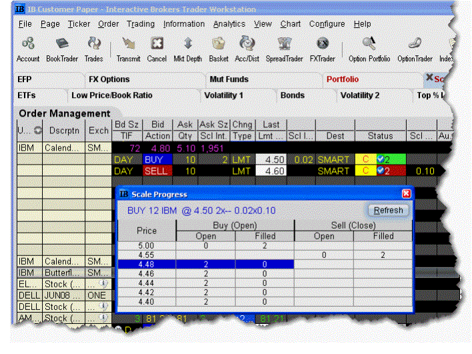Open the Order menu
This screenshot has width=472, height=354.
(x=109, y=24)
